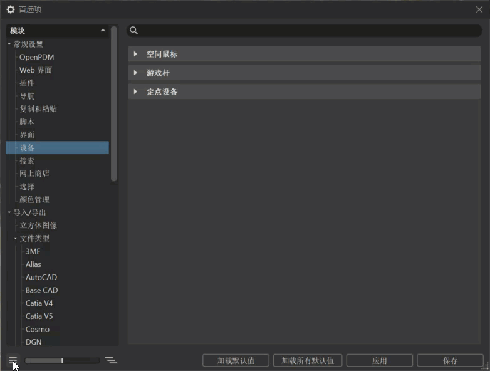Select AutoCAD file type

pos(41,277)
